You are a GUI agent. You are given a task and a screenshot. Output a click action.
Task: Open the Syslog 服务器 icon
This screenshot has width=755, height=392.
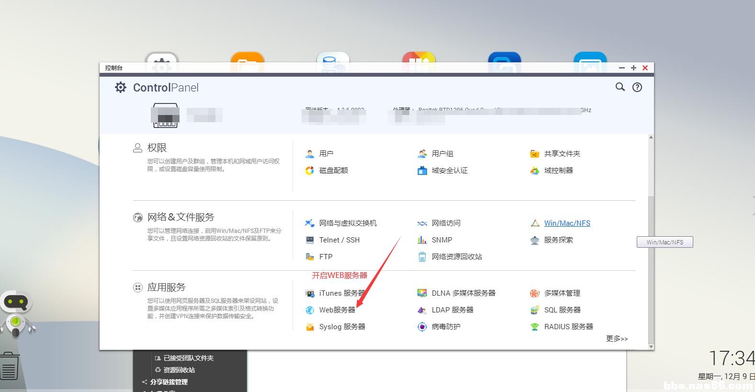pyautogui.click(x=310, y=327)
